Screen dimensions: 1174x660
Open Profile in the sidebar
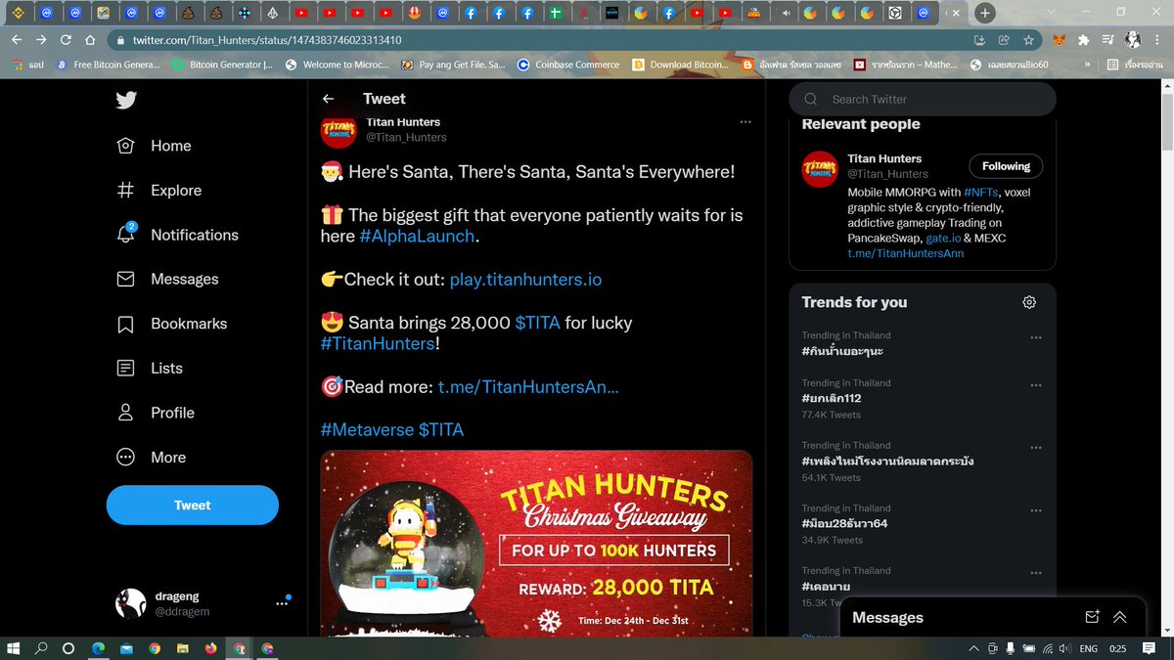click(x=156, y=413)
